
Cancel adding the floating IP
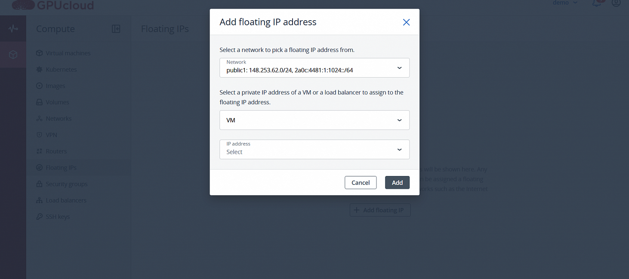(x=361, y=182)
